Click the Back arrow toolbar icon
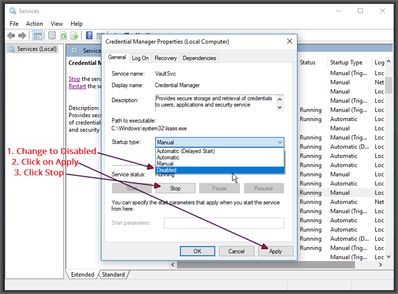The width and height of the screenshot is (398, 294). coord(11,35)
